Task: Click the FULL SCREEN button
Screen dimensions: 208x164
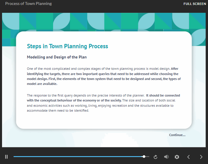Action: click(195, 4)
